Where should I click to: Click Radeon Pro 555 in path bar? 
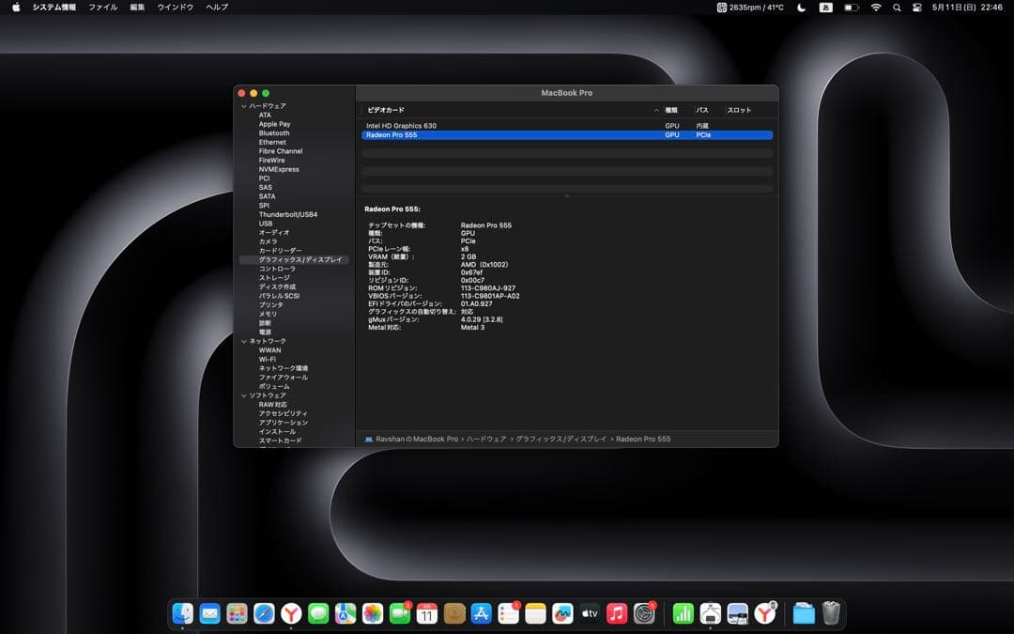tap(643, 440)
